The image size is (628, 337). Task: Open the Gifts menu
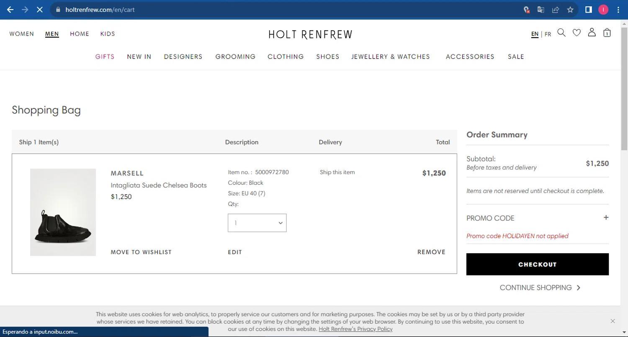[x=105, y=57]
